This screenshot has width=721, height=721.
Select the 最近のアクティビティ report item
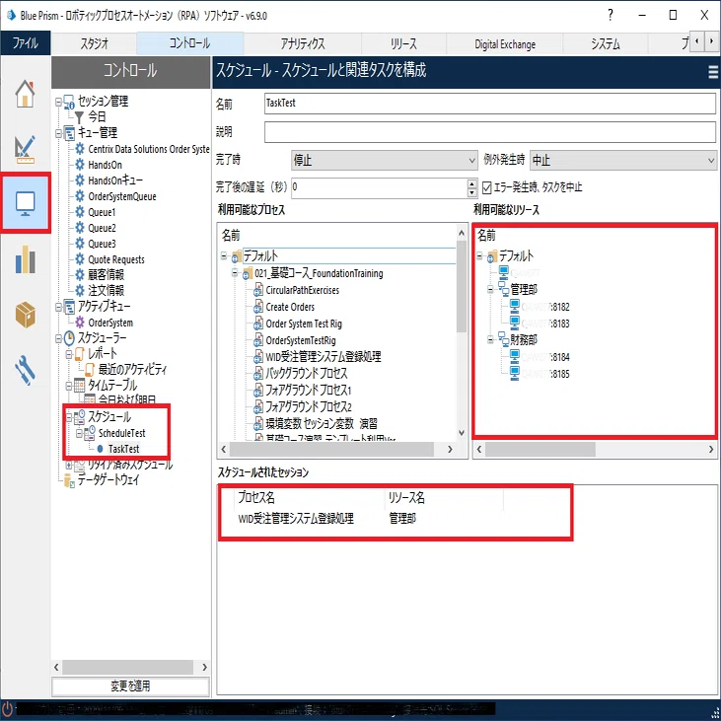point(132,369)
